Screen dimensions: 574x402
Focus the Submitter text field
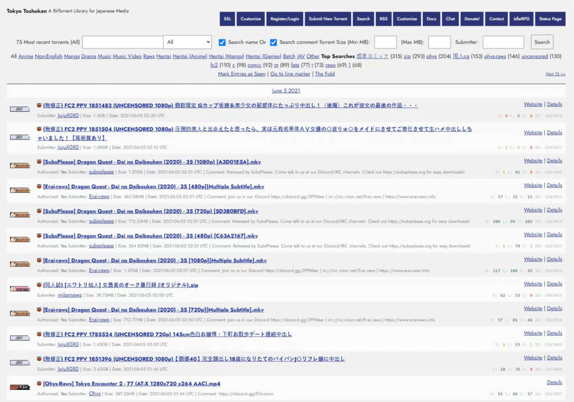pos(503,42)
